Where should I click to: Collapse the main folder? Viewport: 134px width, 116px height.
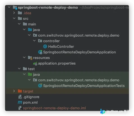coord(19,24)
